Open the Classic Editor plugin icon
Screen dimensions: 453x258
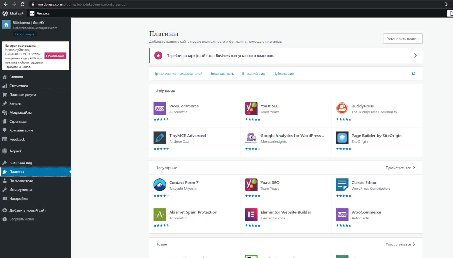pyautogui.click(x=342, y=185)
